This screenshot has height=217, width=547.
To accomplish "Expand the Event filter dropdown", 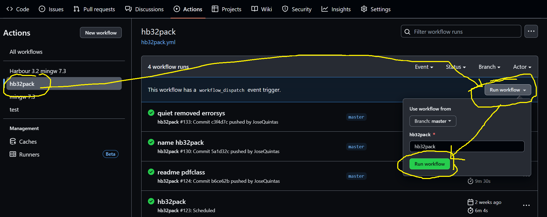I will [x=424, y=67].
